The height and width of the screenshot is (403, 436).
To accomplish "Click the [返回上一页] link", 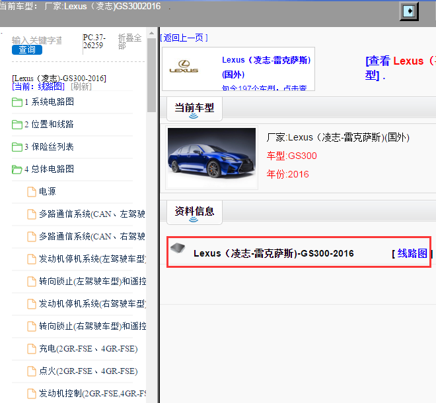I will click(x=184, y=38).
